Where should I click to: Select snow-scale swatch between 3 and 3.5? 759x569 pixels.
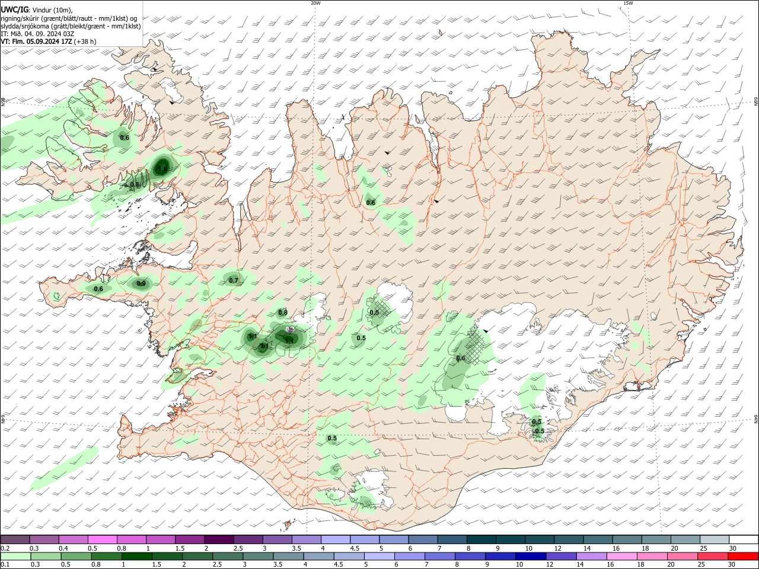click(x=277, y=539)
